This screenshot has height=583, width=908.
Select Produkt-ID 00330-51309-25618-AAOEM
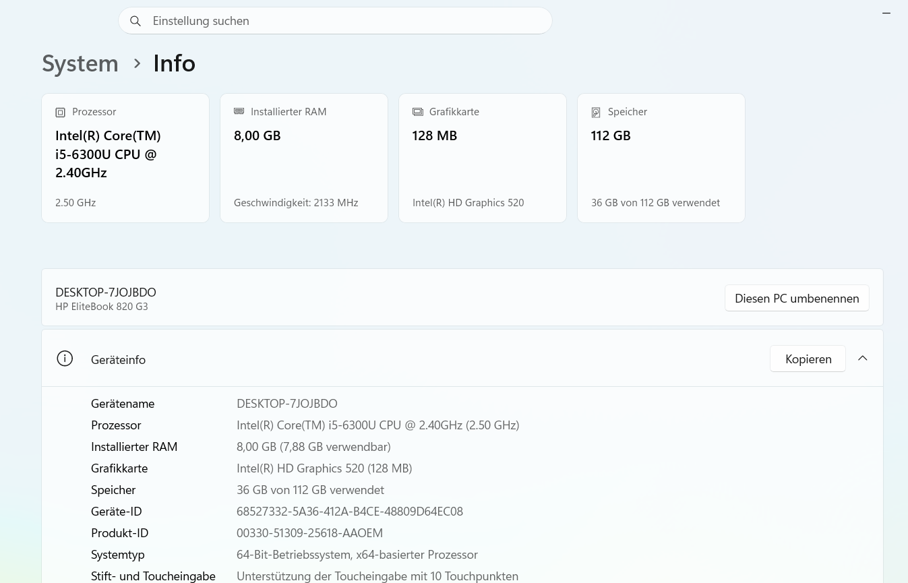(x=309, y=533)
